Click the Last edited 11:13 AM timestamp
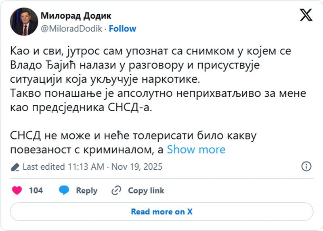The height and width of the screenshot is (231, 323). pyautogui.click(x=63, y=166)
